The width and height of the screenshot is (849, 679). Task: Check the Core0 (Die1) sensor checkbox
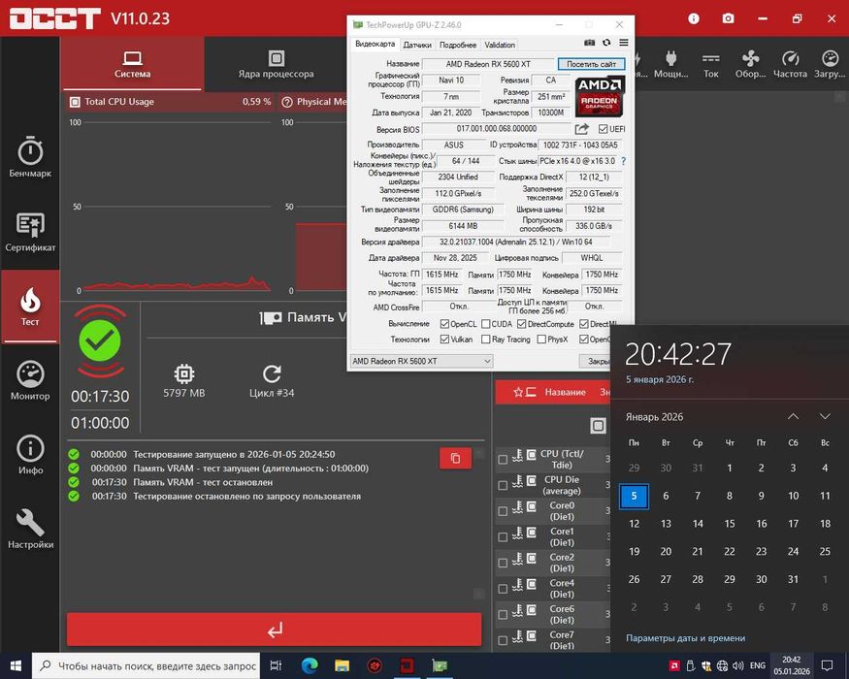503,511
